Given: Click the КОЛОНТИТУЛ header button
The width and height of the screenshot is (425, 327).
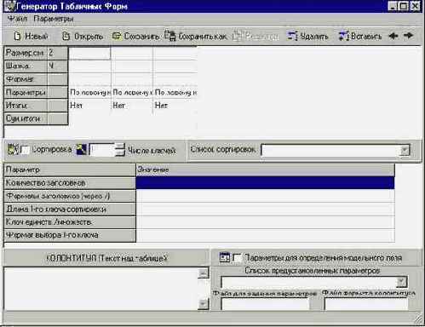Looking at the screenshot, I should click(x=106, y=258).
